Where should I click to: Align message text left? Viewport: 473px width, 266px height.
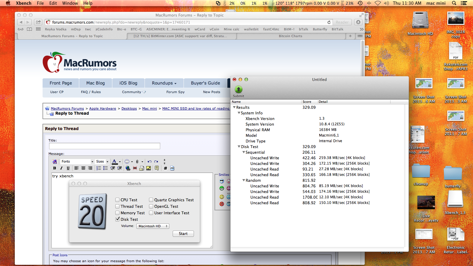point(76,168)
